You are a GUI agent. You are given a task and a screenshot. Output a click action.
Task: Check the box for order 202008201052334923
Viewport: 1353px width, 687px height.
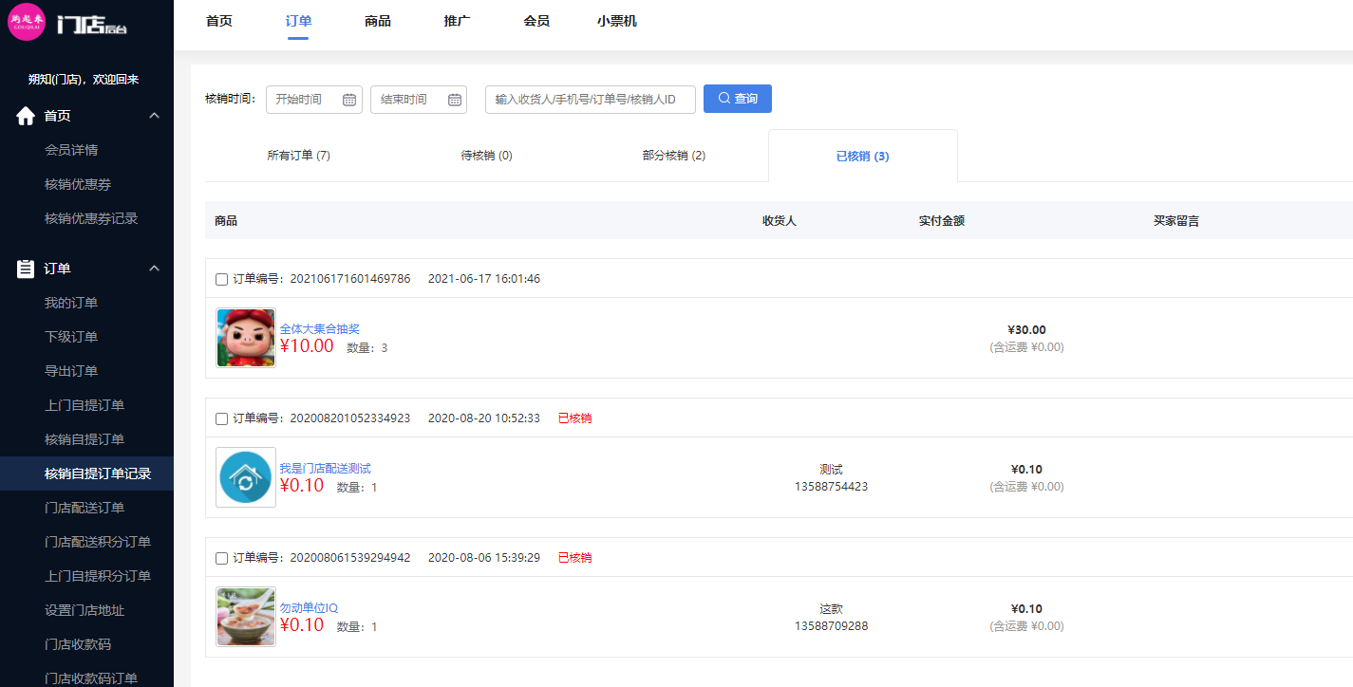pyautogui.click(x=221, y=418)
